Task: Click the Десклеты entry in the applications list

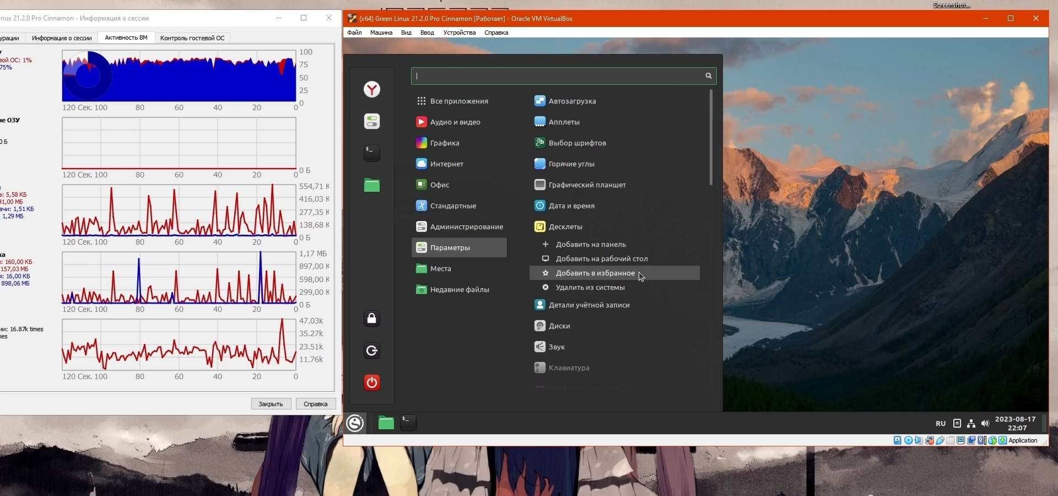Action: point(614,227)
